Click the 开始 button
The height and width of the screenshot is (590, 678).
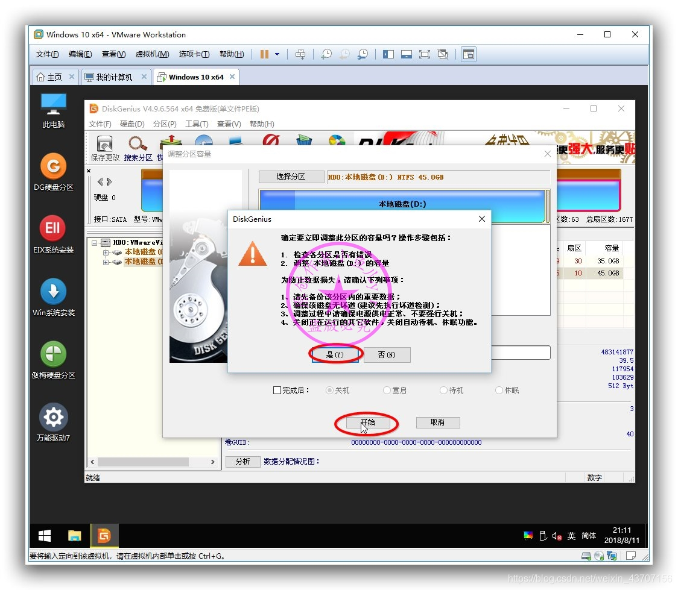point(368,422)
